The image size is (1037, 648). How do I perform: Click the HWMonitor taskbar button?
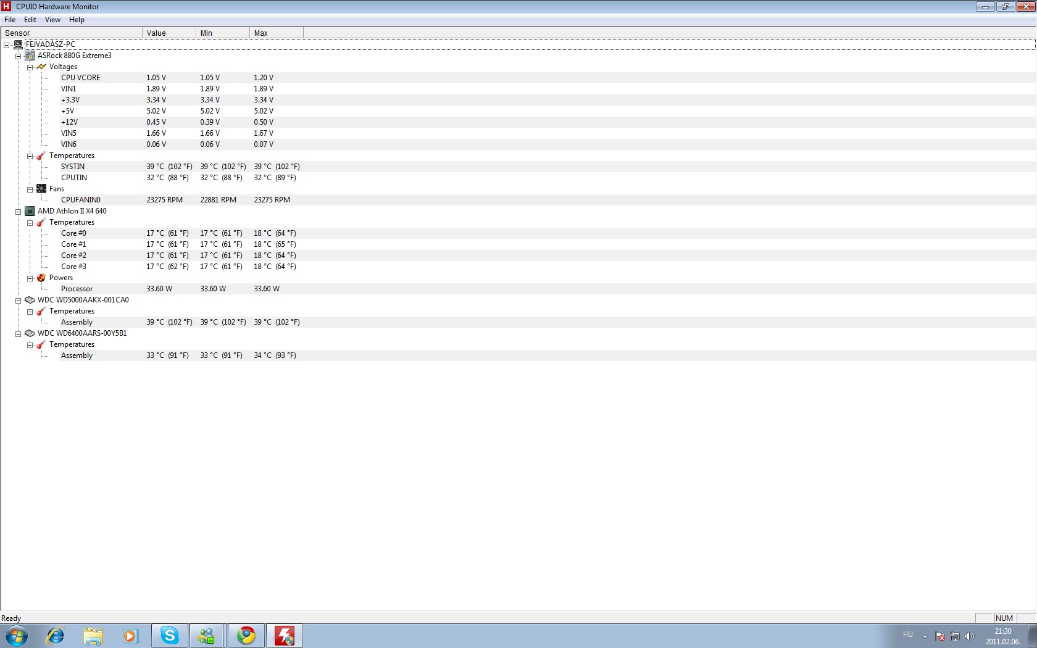pyautogui.click(x=285, y=636)
